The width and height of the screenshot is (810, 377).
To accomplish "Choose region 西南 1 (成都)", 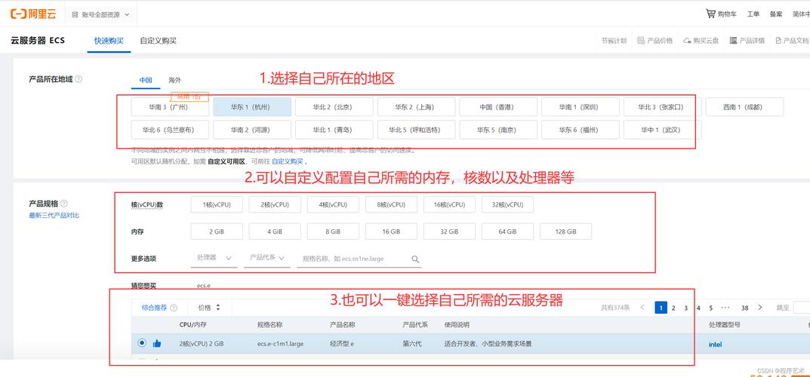I will point(745,107).
